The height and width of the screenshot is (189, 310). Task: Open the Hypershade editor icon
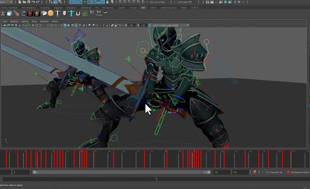[x=225, y=2]
